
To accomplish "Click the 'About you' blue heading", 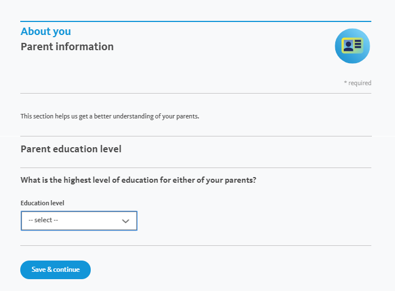I will tap(46, 32).
